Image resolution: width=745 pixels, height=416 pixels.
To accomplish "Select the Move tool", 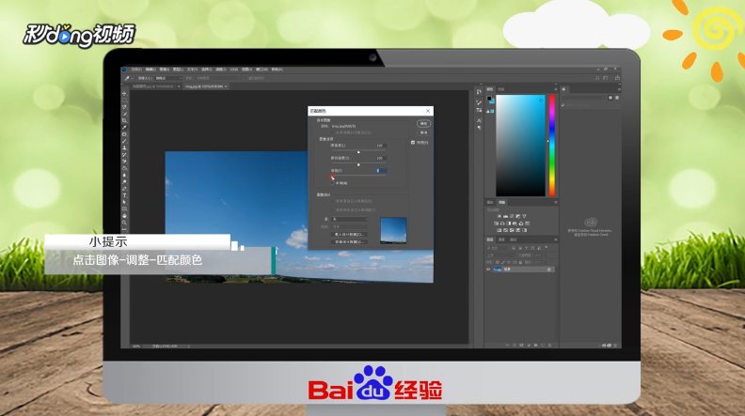I will point(124,94).
